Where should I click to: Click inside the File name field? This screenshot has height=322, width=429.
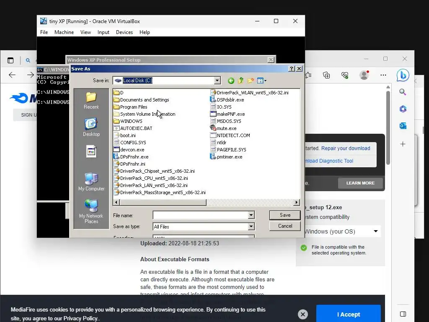tap(201, 215)
